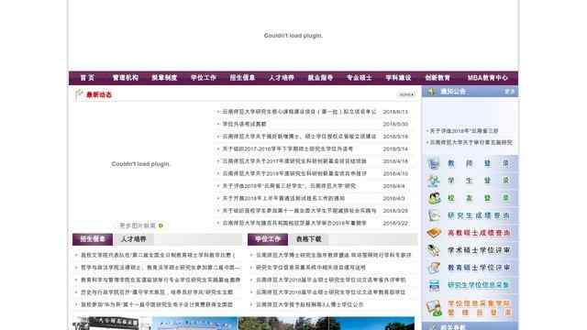
Task: Open the 高教硕士成绩查询 link
Action: point(479,233)
